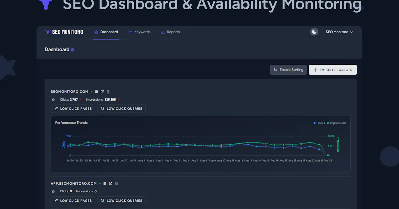399x209 pixels.
Task: Open the Dashboard tab
Action: (106, 32)
